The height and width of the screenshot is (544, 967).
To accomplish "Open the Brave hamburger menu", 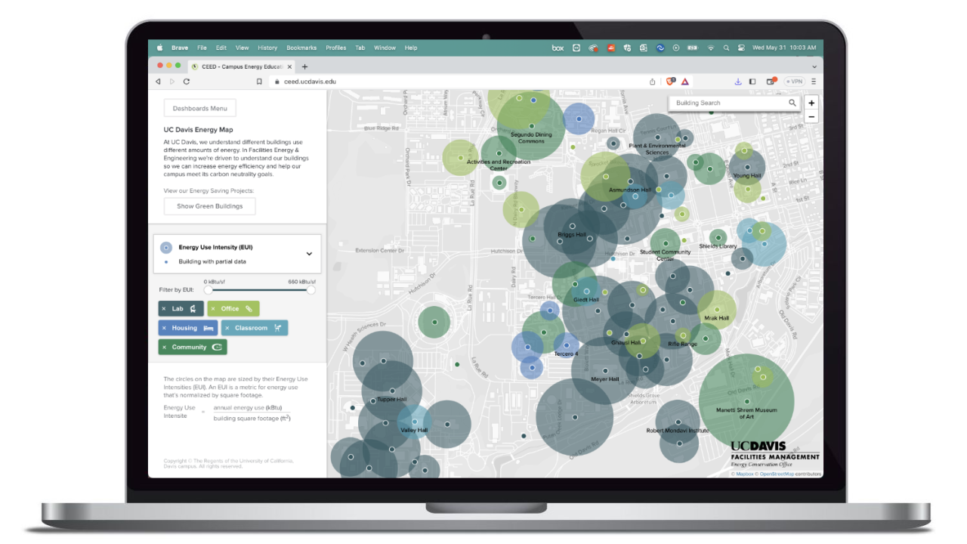I will point(814,82).
